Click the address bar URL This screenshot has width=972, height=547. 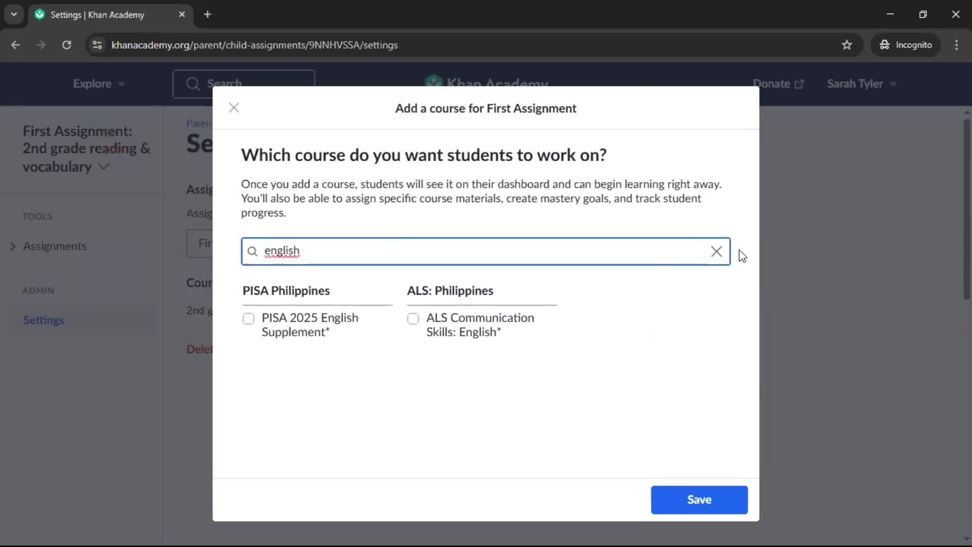[x=255, y=45]
